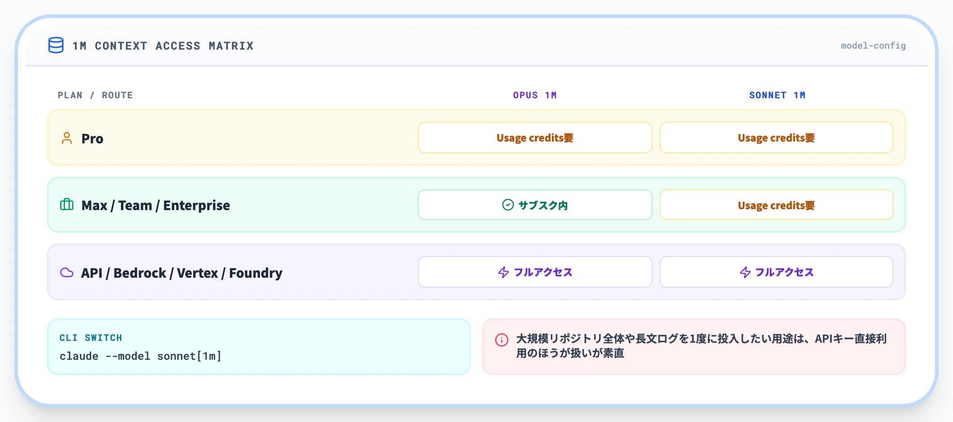The height and width of the screenshot is (422, 953).
Task: Click the OPUS 1M column header
Action: (x=535, y=95)
